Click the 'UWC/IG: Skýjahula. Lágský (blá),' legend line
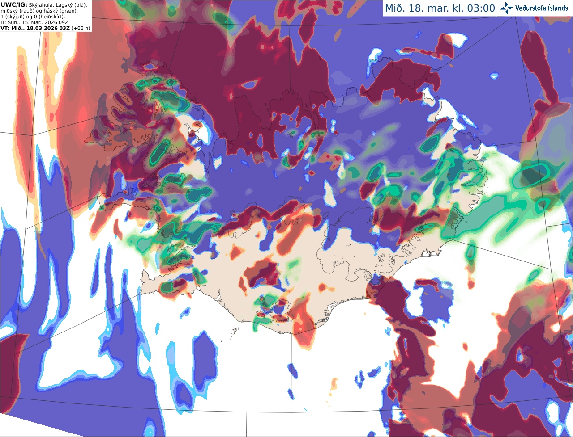573x437 pixels. [44, 4]
